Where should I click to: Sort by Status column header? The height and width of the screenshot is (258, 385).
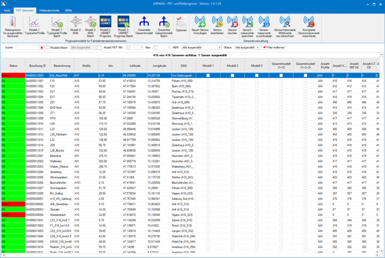coord(13,66)
